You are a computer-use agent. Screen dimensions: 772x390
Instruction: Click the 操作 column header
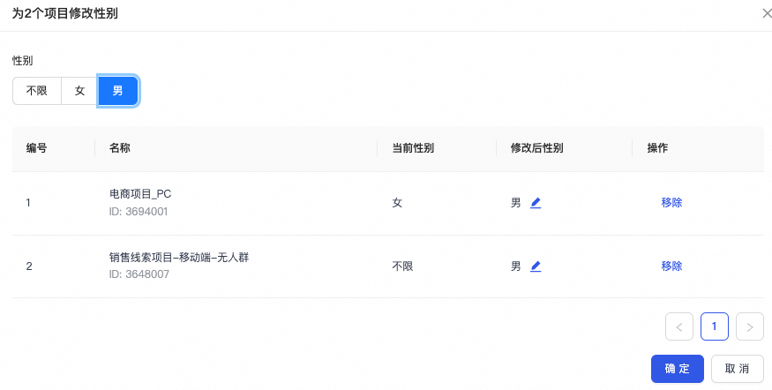[x=657, y=148]
